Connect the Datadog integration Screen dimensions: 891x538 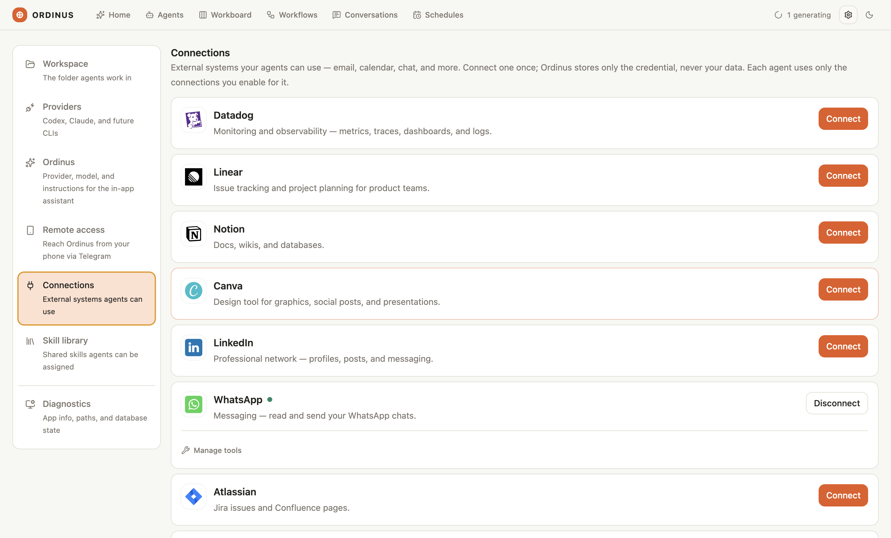(843, 119)
